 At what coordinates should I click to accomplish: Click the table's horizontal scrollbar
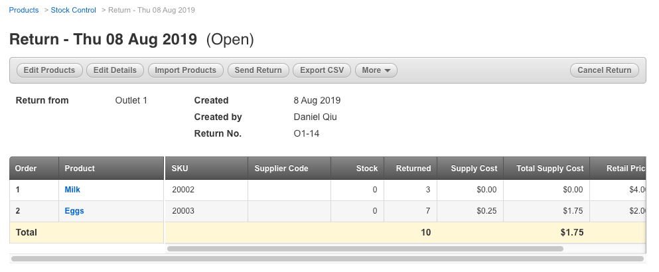point(365,249)
